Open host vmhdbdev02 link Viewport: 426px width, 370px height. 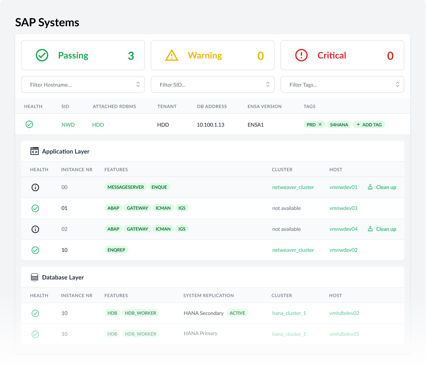click(x=344, y=313)
